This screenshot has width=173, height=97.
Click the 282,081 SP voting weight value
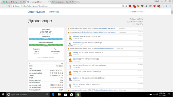[x=46, y=32]
